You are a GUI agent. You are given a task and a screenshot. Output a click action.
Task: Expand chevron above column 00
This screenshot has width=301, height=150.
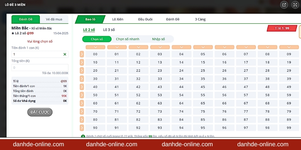click(x=95, y=47)
